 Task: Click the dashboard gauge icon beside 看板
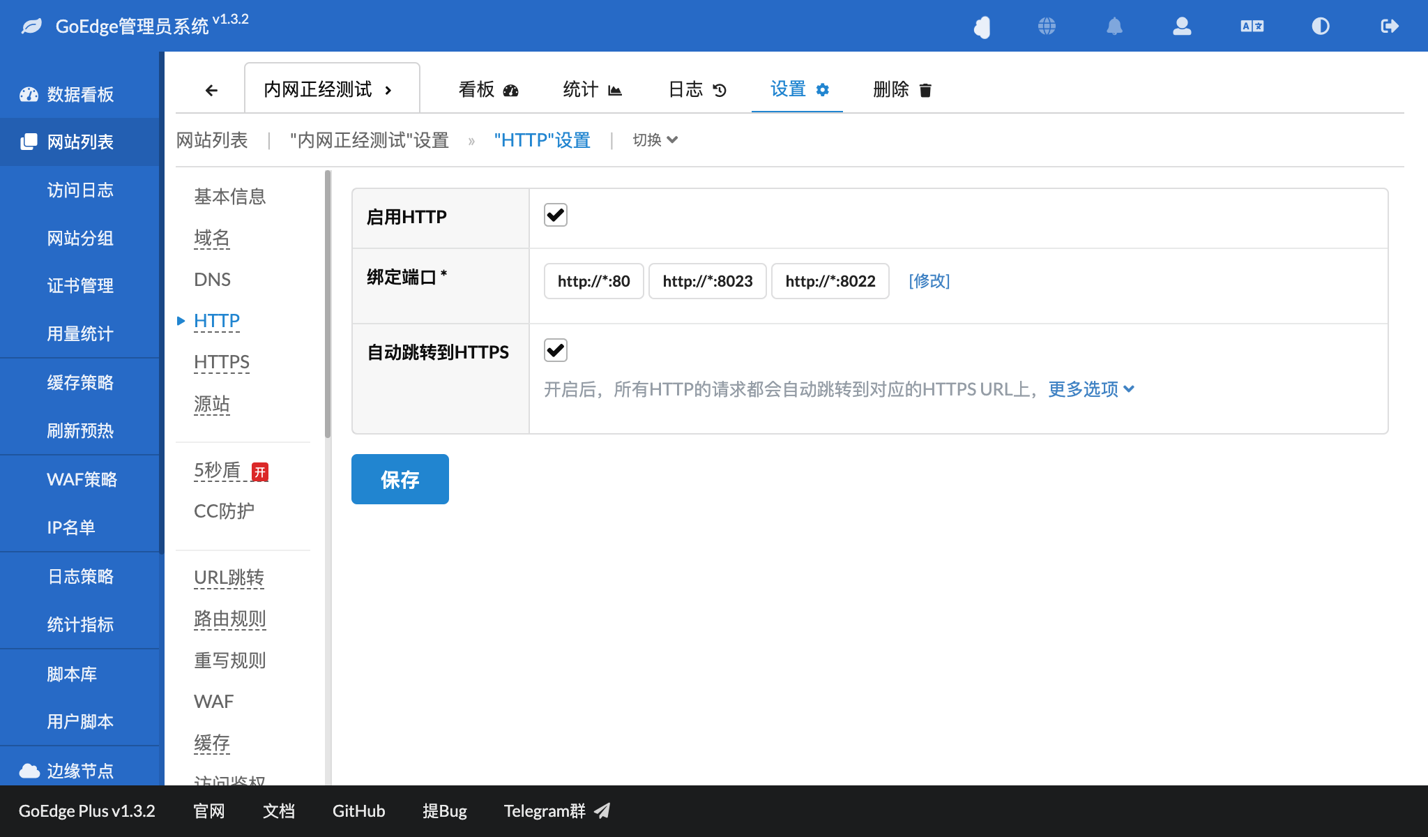511,90
